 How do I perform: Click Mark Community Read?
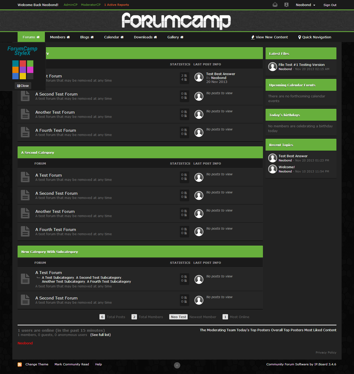point(72,364)
